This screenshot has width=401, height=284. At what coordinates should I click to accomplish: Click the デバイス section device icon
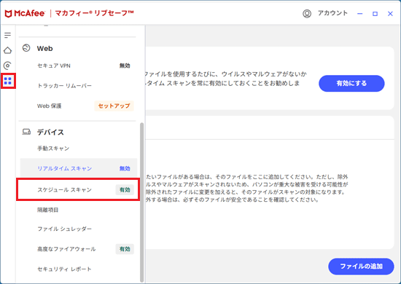point(26,132)
